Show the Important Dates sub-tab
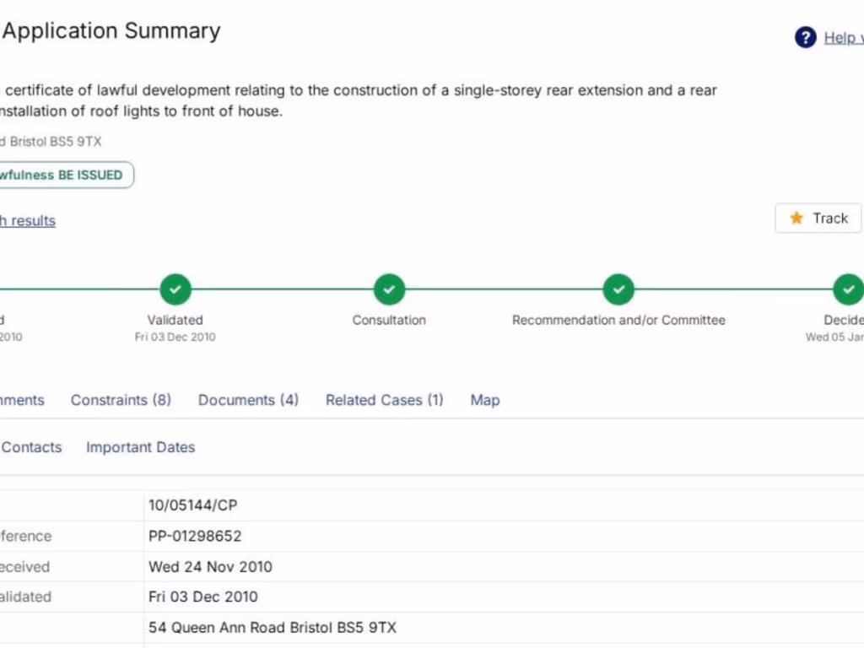This screenshot has width=864, height=648. point(140,447)
